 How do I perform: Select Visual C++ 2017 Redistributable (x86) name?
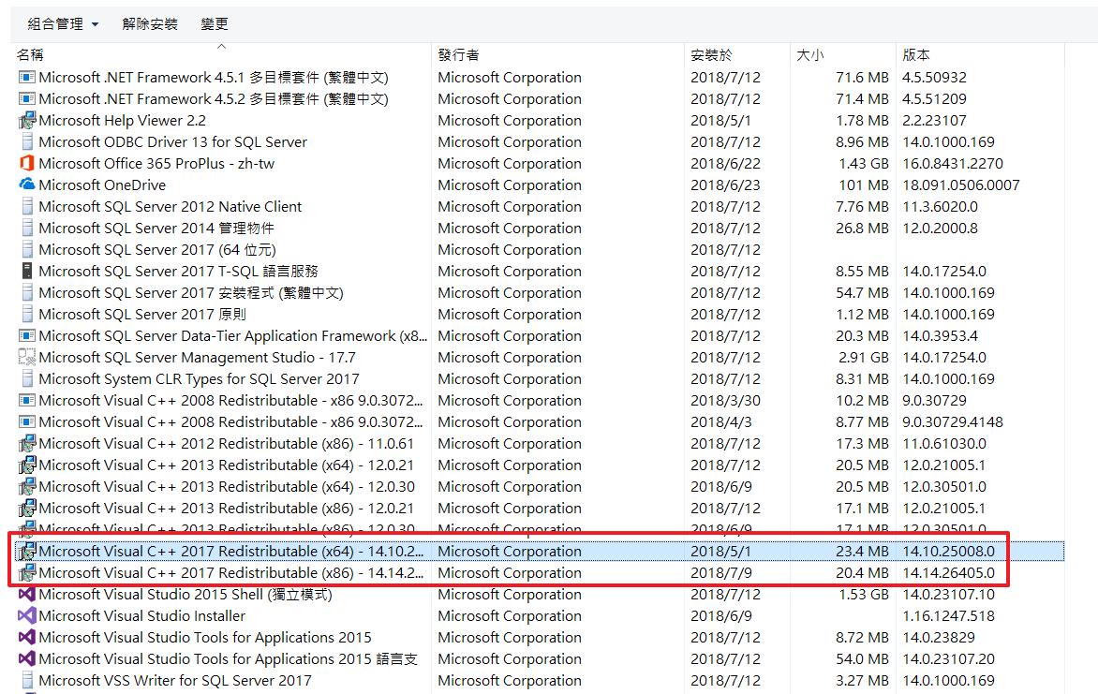[x=231, y=573]
